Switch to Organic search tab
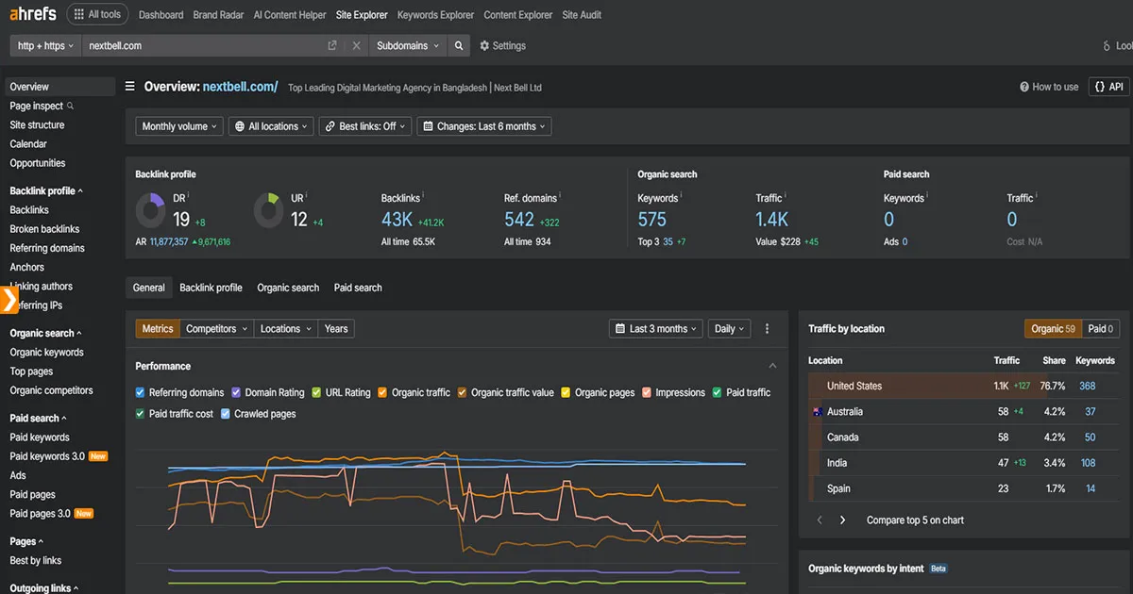 [x=288, y=288]
